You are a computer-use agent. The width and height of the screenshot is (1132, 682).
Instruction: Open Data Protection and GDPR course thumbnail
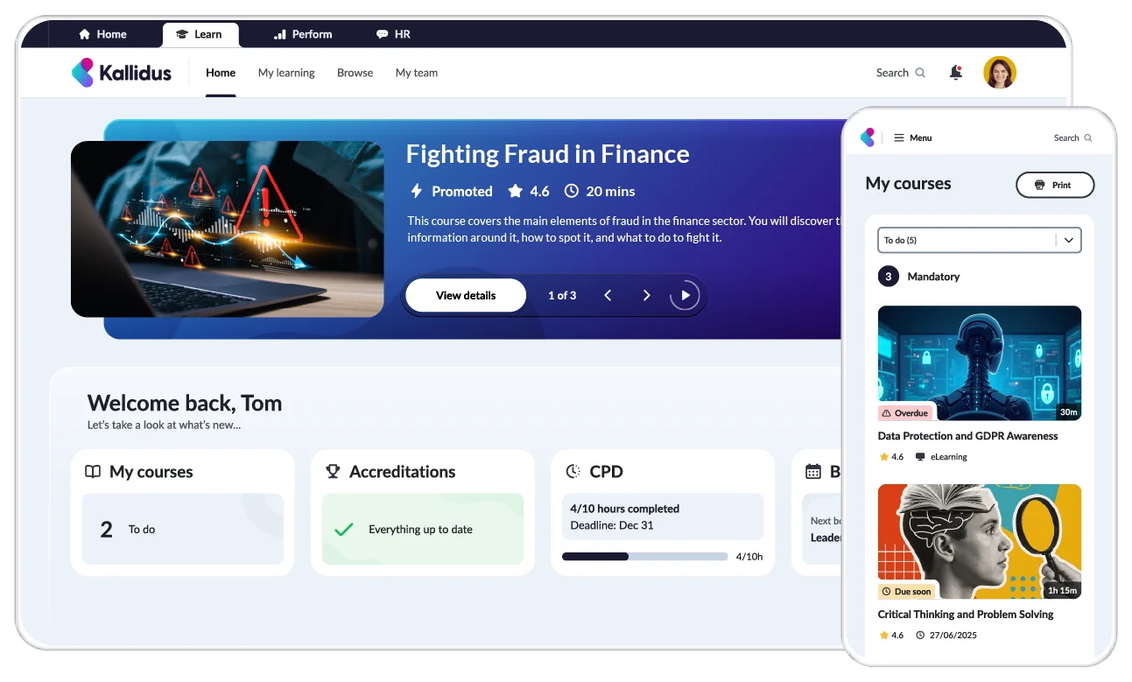[x=980, y=363]
